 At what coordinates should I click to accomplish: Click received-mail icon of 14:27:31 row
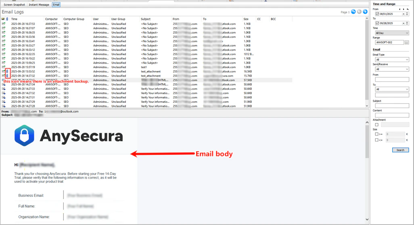tap(4, 97)
